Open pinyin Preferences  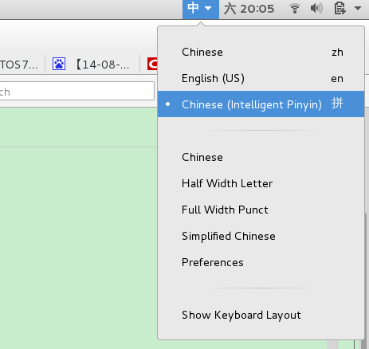[261, 262]
